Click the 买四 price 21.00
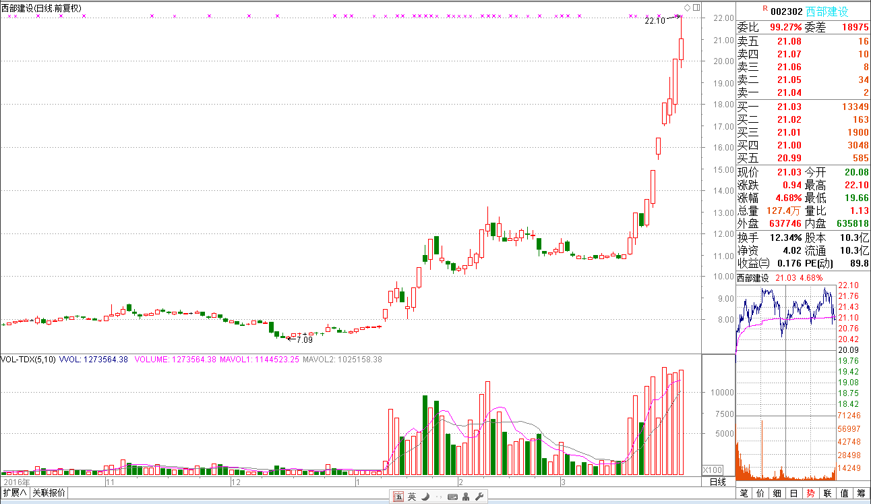This screenshot has width=871, height=504. point(789,145)
